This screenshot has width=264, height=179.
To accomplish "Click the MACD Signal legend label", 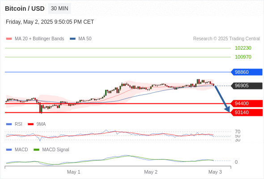I will click(x=55, y=150).
